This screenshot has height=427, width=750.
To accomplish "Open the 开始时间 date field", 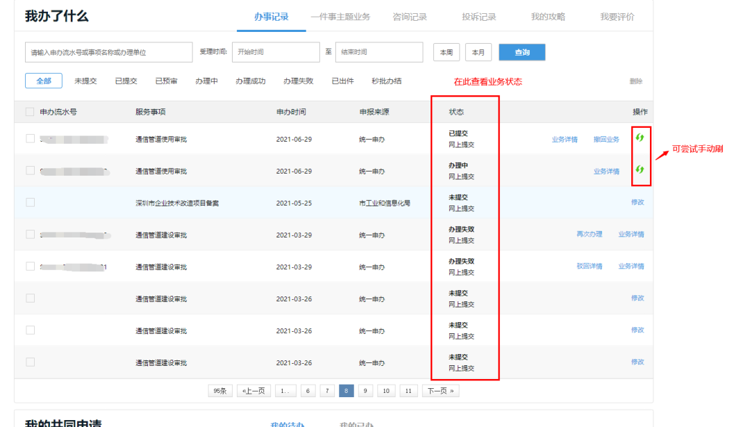I will pyautogui.click(x=276, y=52).
